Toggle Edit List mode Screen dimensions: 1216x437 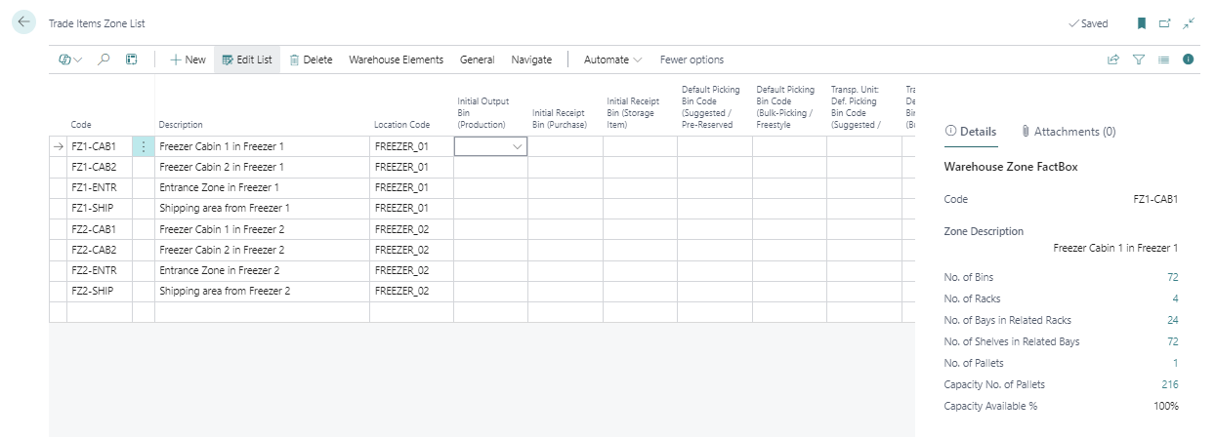pos(247,60)
